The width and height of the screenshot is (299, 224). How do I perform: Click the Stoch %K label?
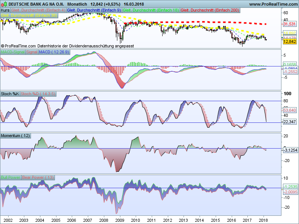pyautogui.click(x=10, y=94)
